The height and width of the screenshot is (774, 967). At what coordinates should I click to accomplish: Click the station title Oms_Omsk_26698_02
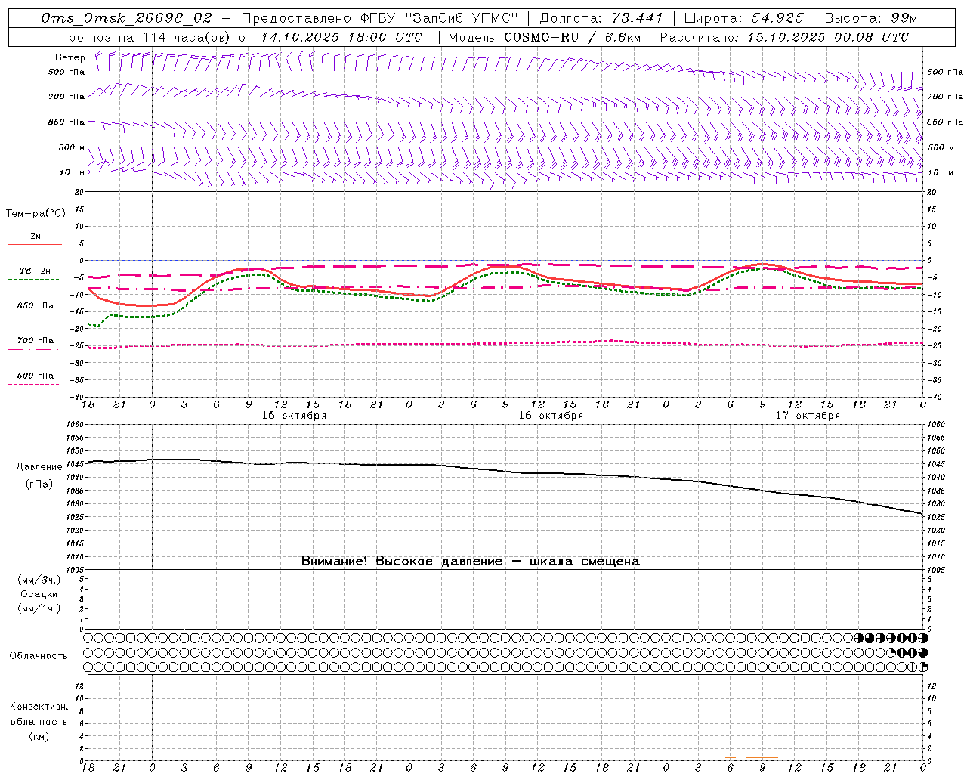(127, 18)
